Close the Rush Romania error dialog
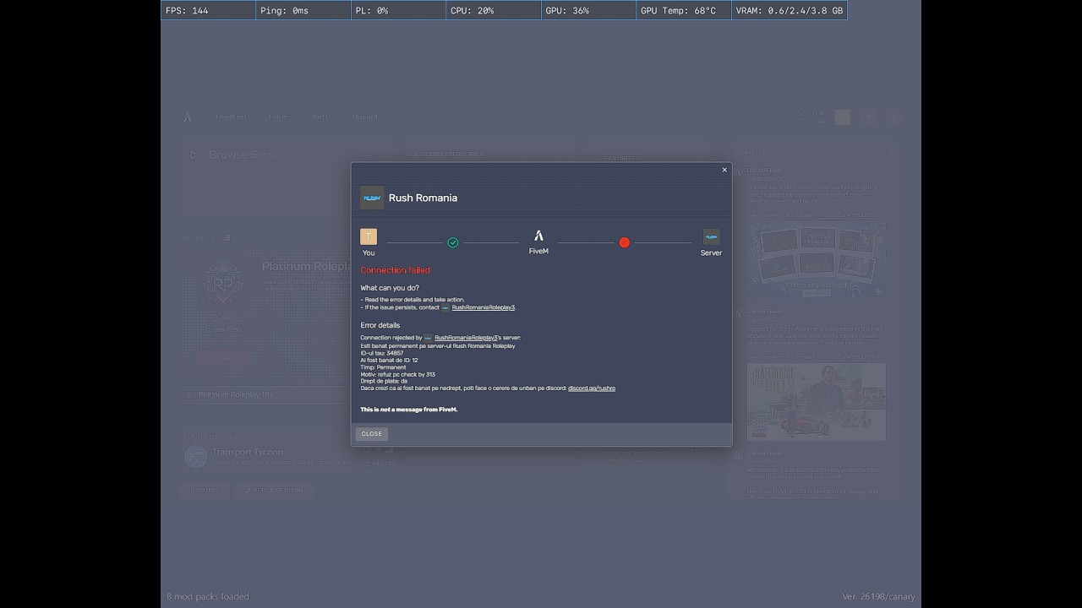 point(724,170)
